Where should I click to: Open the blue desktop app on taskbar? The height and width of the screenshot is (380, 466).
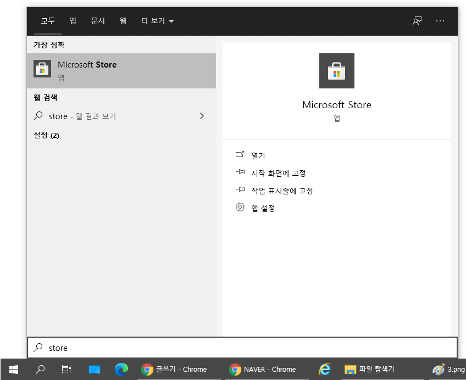click(95, 370)
